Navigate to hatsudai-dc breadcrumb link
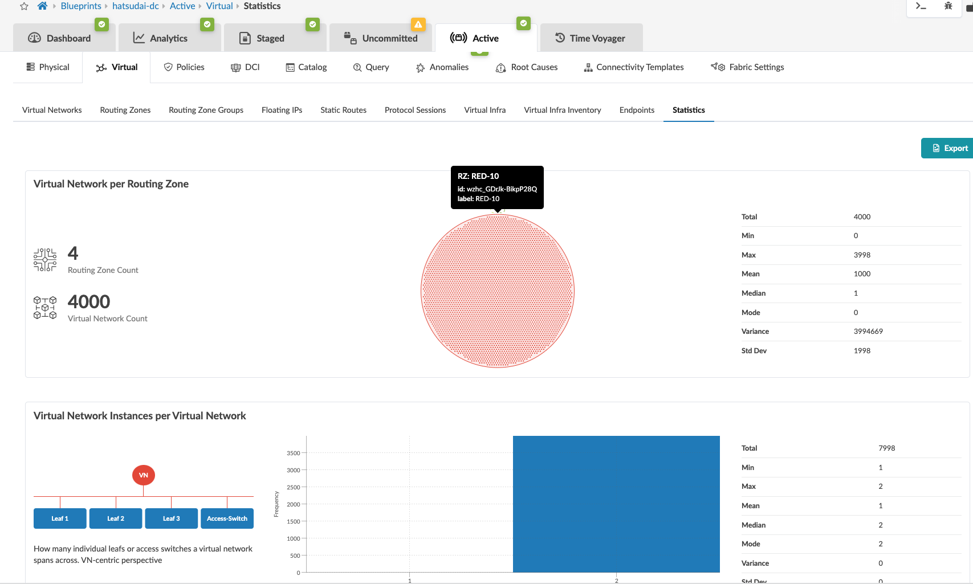This screenshot has width=973, height=584. click(136, 6)
